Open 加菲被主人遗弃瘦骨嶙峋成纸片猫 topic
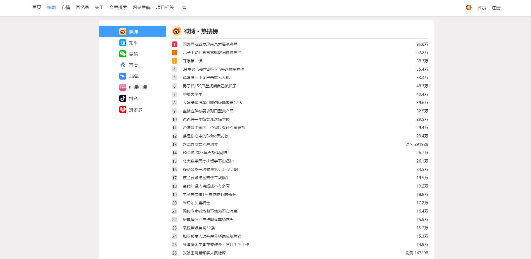531x259 pixels. [212, 236]
